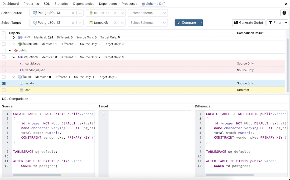The image size is (290, 180).
Task: Click the Generate Script button
Action: point(248,22)
